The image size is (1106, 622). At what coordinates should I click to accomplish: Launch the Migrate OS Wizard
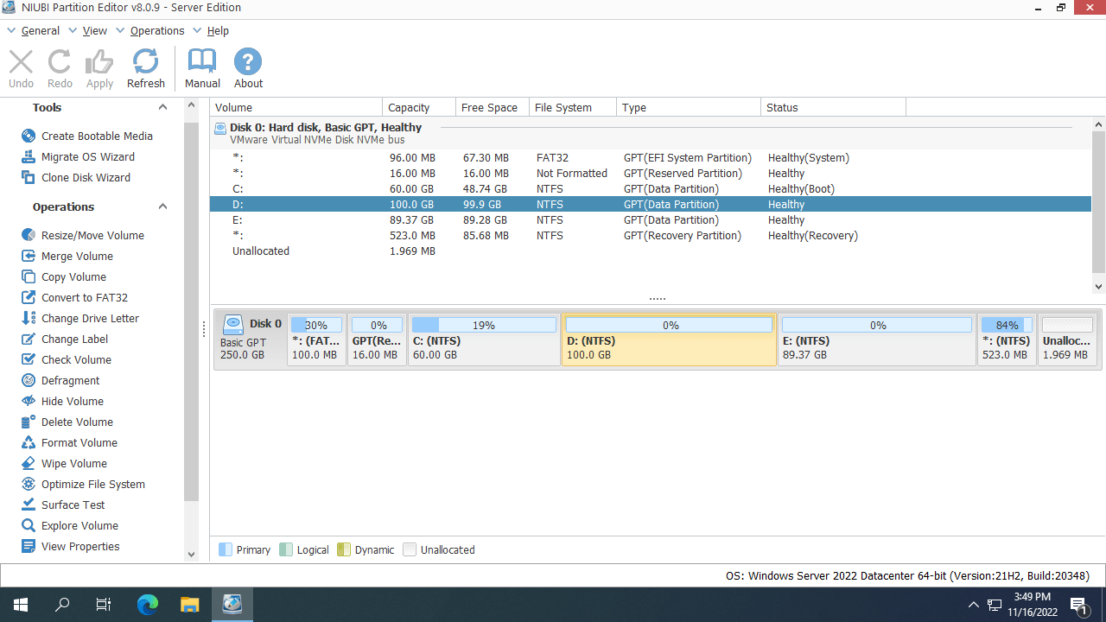[87, 156]
